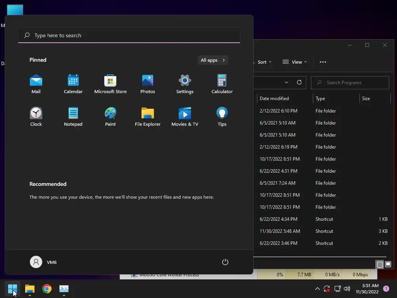Show hidden system tray icons
The height and width of the screenshot is (298, 397).
point(317,289)
